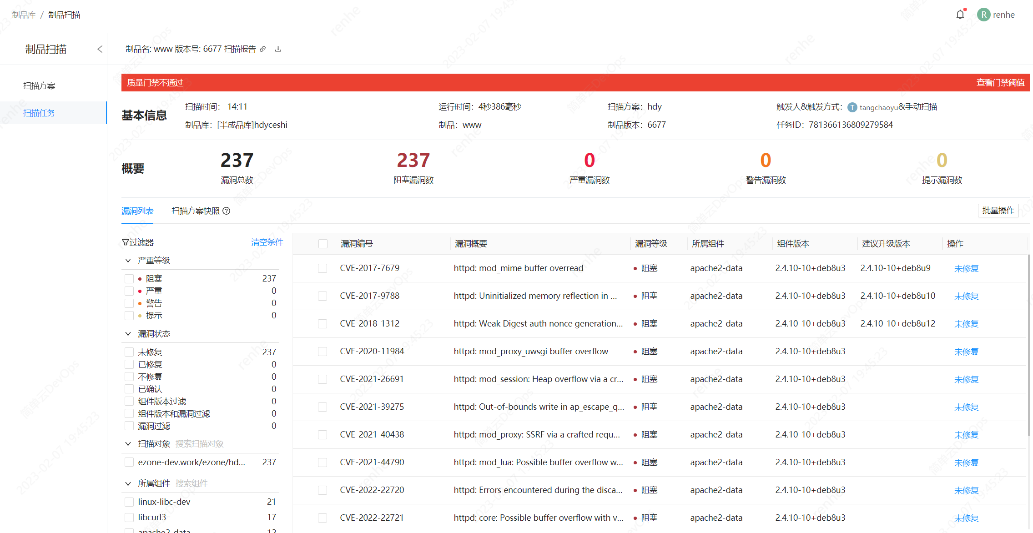Tick the 未修复 status checkbox

[129, 352]
